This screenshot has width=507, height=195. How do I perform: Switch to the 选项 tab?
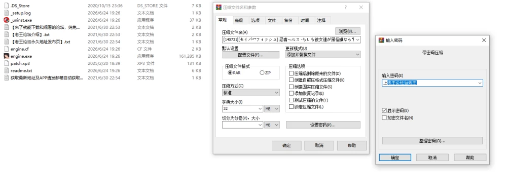(256, 20)
